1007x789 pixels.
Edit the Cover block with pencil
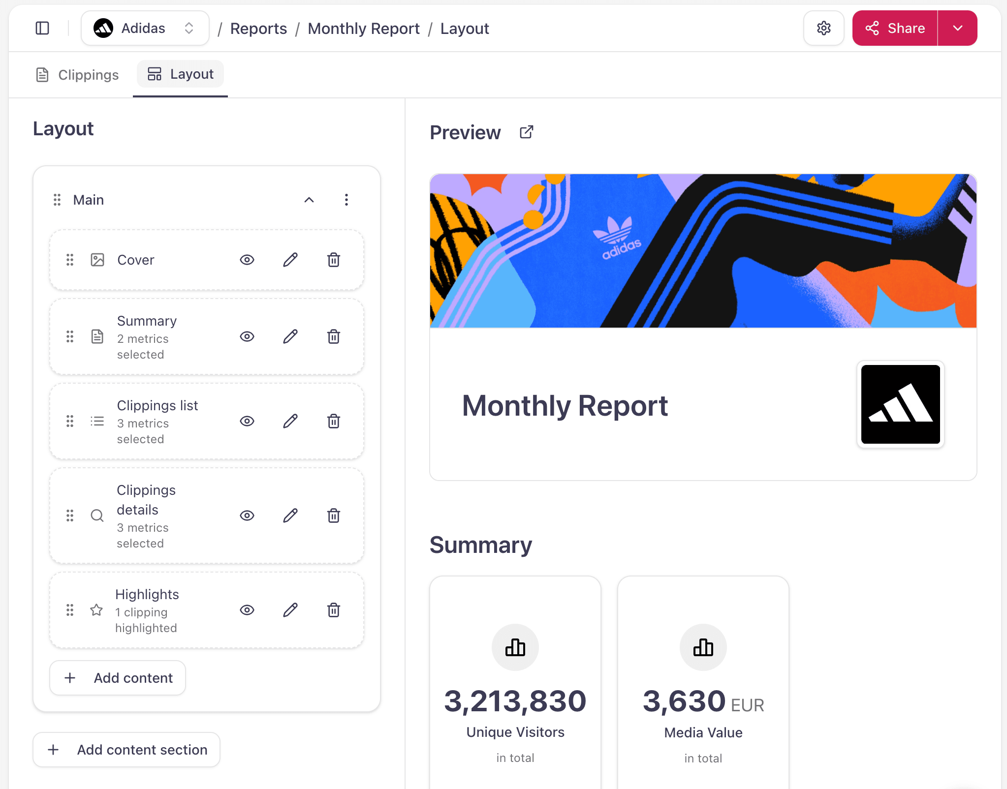[x=290, y=260]
